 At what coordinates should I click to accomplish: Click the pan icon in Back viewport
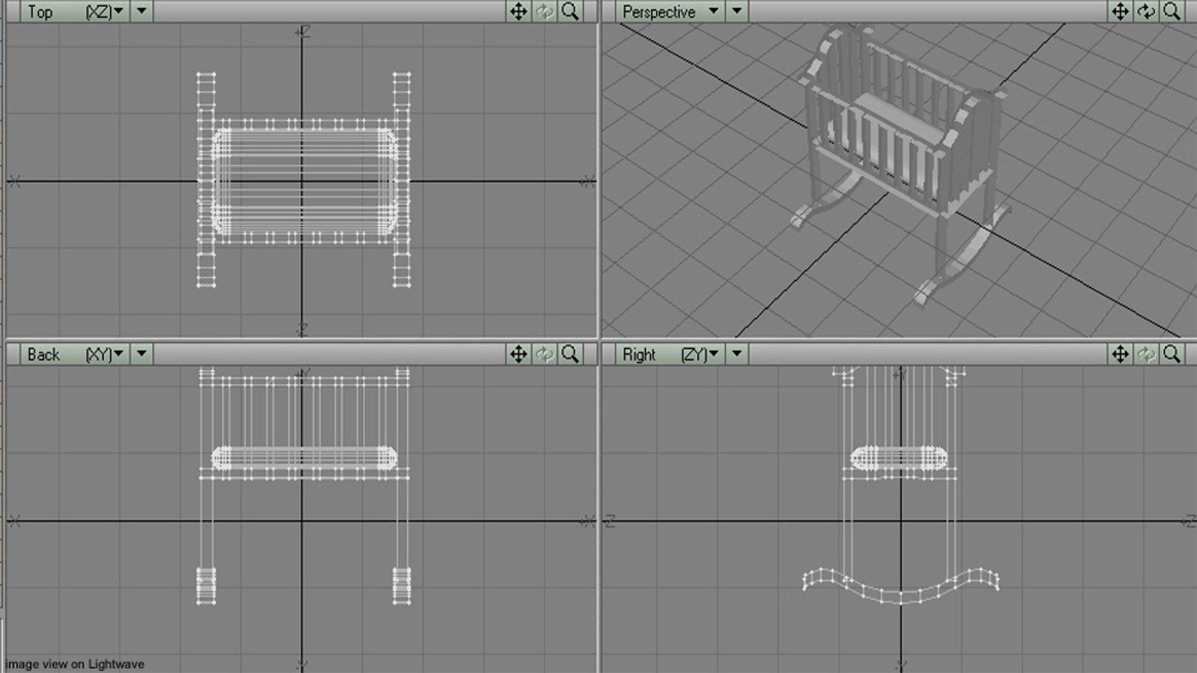519,354
